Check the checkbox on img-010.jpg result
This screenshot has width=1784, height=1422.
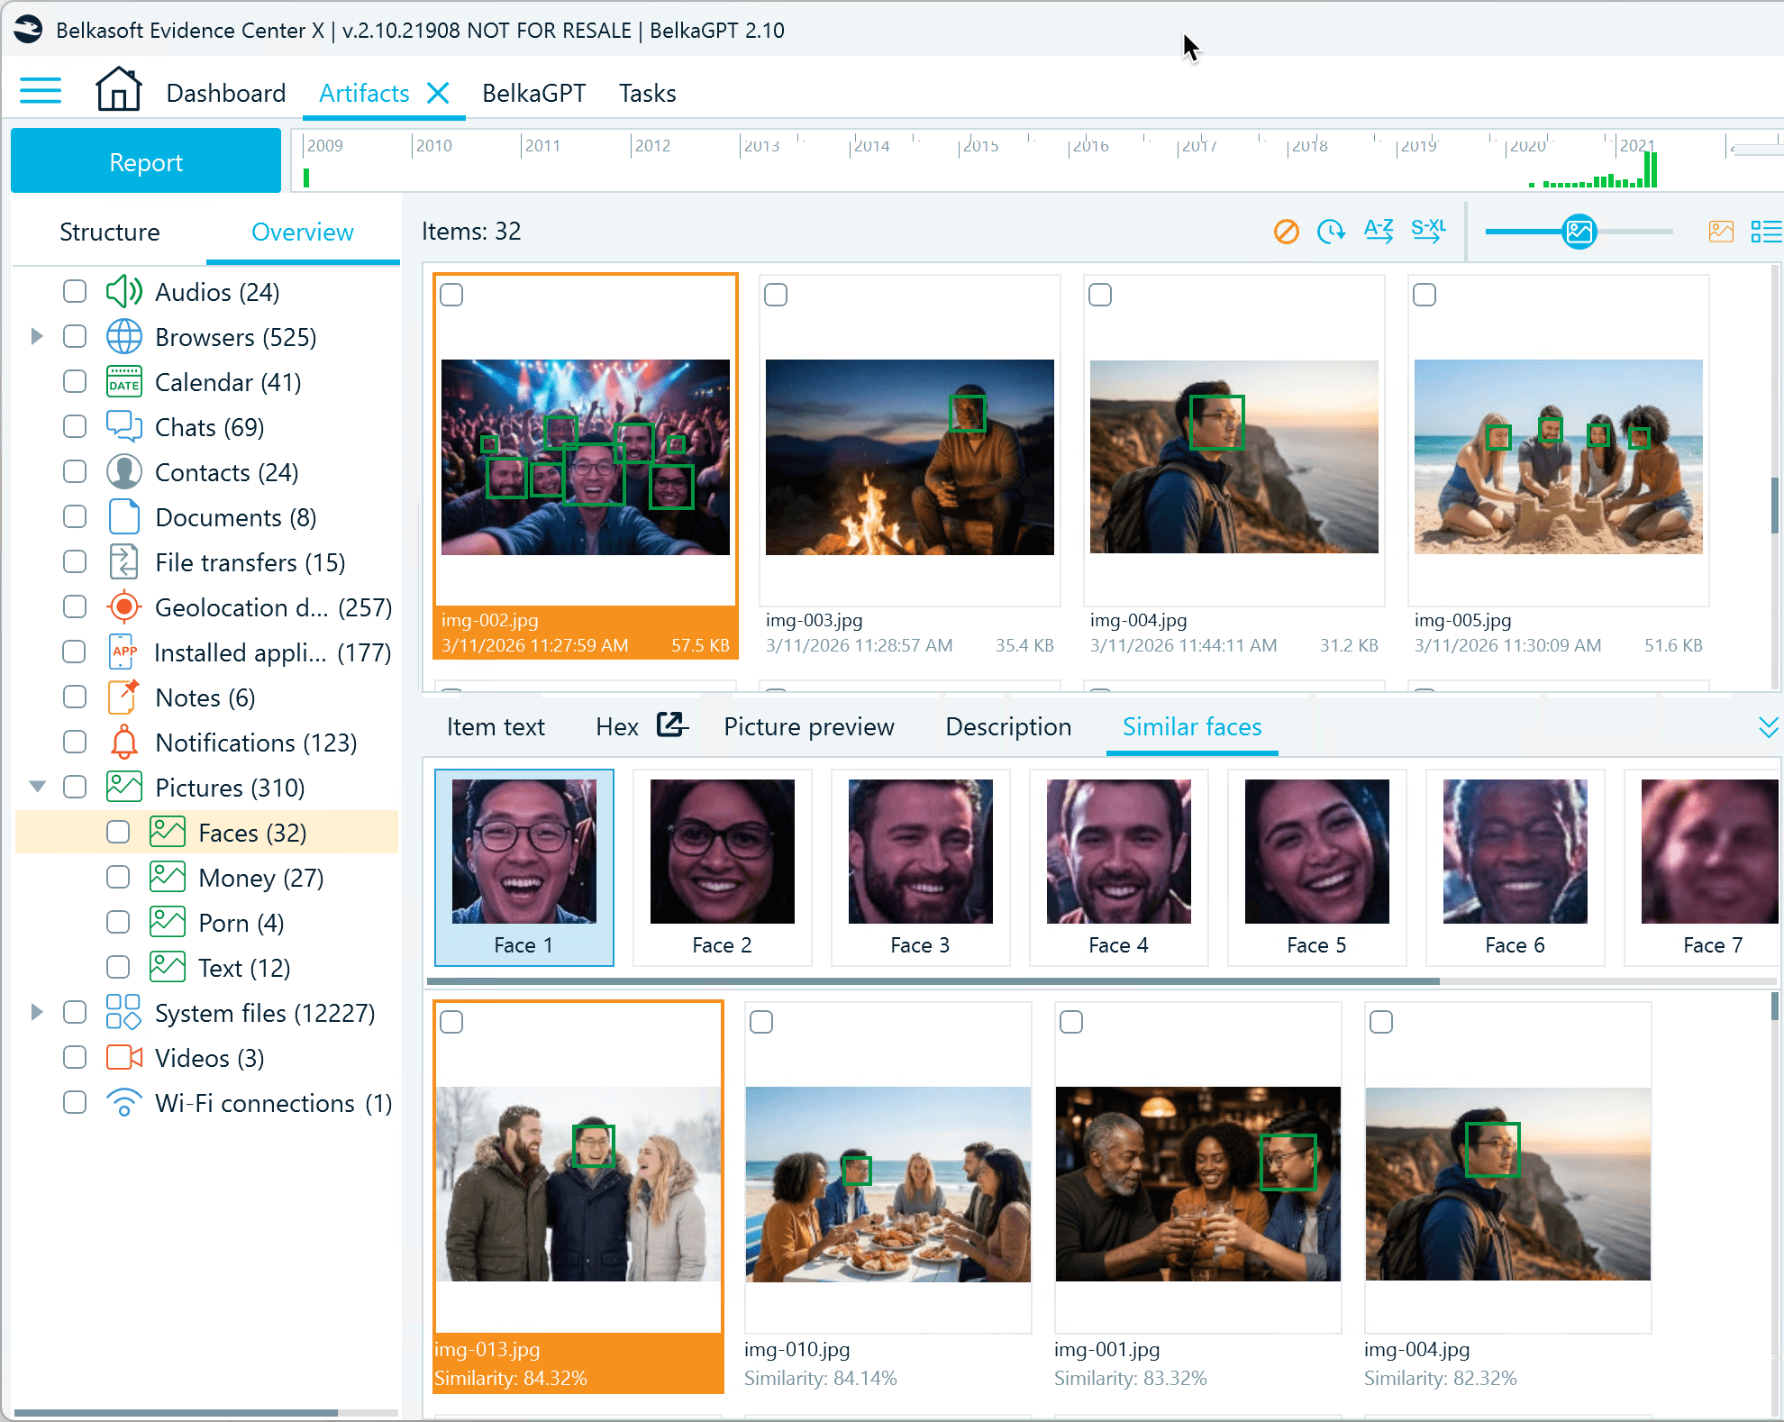point(761,1022)
